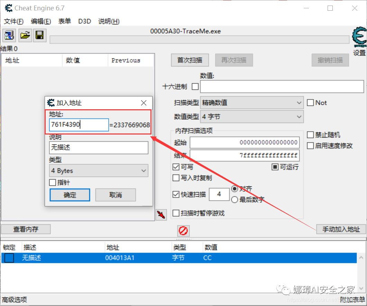
Task: Toggle the 可写 checkbox
Action: (176, 167)
